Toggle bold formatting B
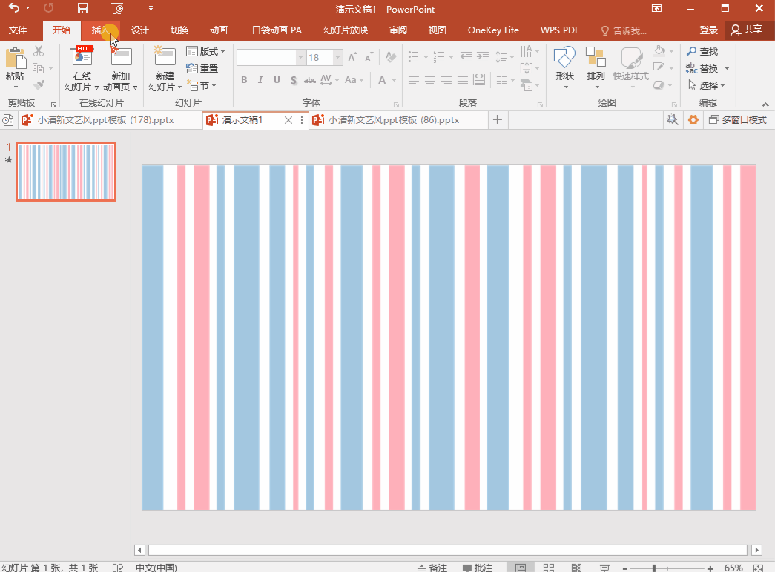The height and width of the screenshot is (572, 775). point(244,79)
